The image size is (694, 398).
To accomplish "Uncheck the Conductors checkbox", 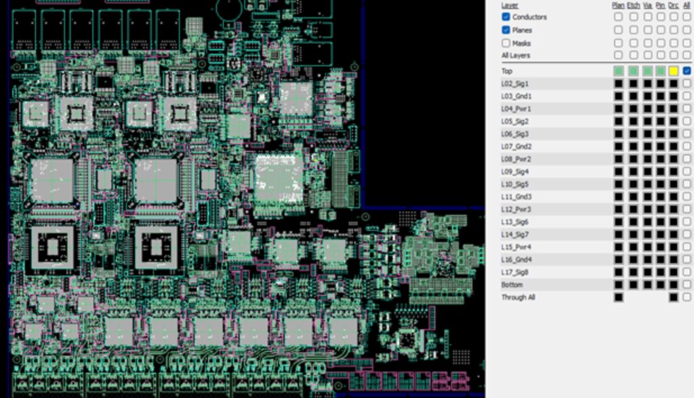I will point(506,17).
